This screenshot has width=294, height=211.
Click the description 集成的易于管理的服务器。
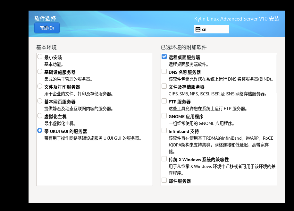click(x=68, y=79)
